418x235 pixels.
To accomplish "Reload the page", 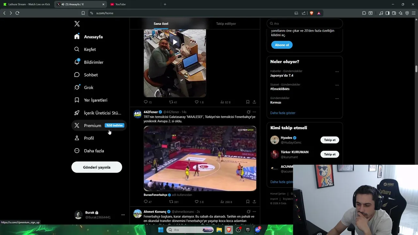I will pos(17,13).
